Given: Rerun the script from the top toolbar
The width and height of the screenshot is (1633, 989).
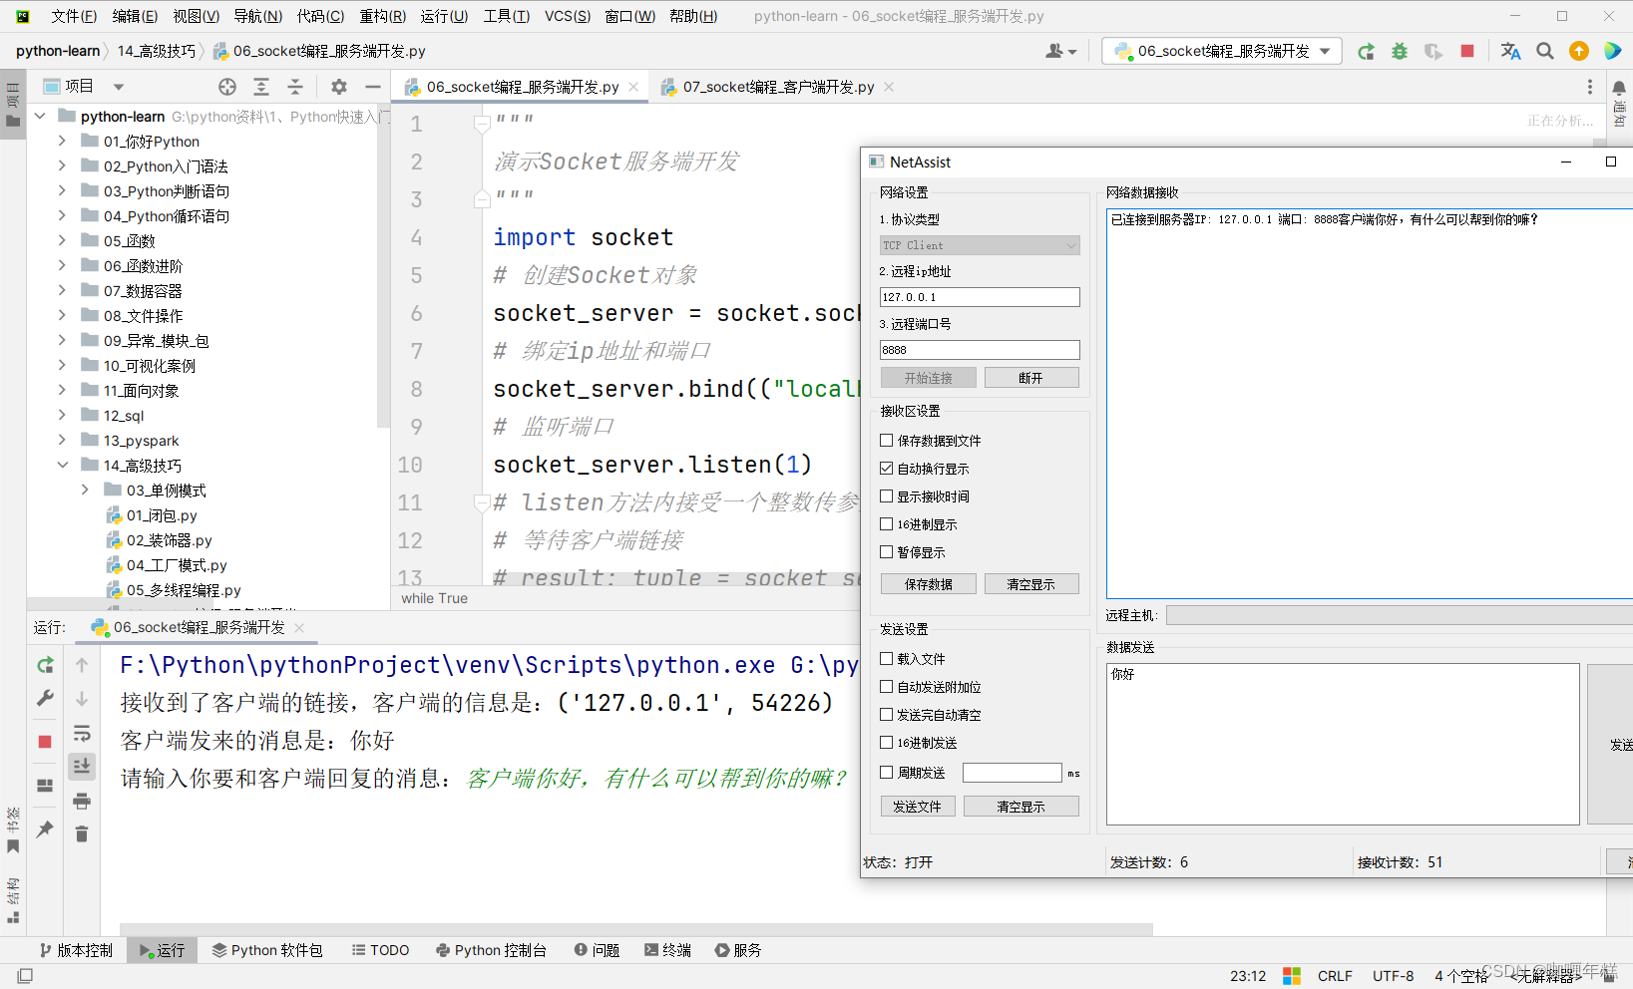Looking at the screenshot, I should click(x=1366, y=51).
